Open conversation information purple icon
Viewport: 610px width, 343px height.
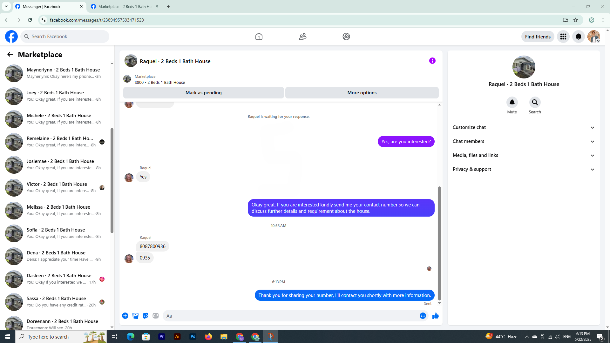click(432, 61)
